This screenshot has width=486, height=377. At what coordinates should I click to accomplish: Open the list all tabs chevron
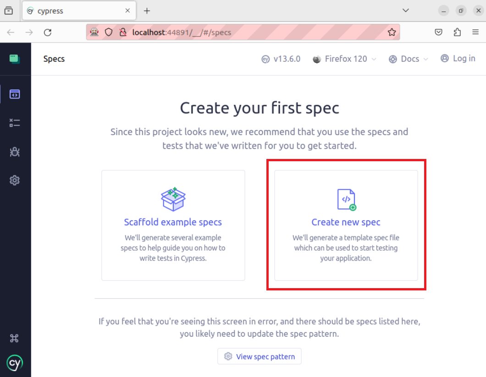pyautogui.click(x=406, y=11)
